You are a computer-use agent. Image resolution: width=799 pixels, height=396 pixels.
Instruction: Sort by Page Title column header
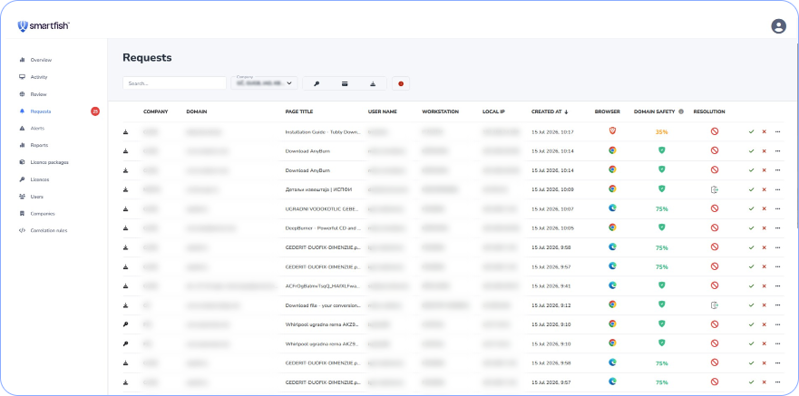(299, 111)
